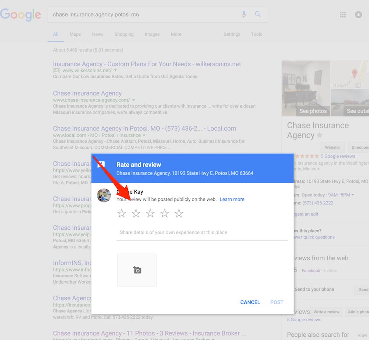Open the Images tab
This screenshot has height=340, width=369.
[x=152, y=34]
